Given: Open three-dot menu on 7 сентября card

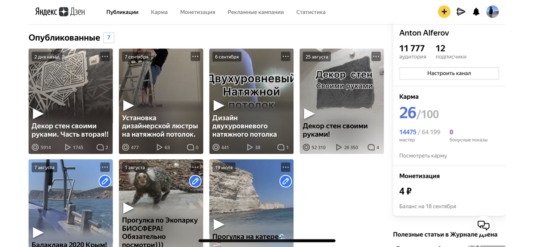Looking at the screenshot, I should click(195, 56).
